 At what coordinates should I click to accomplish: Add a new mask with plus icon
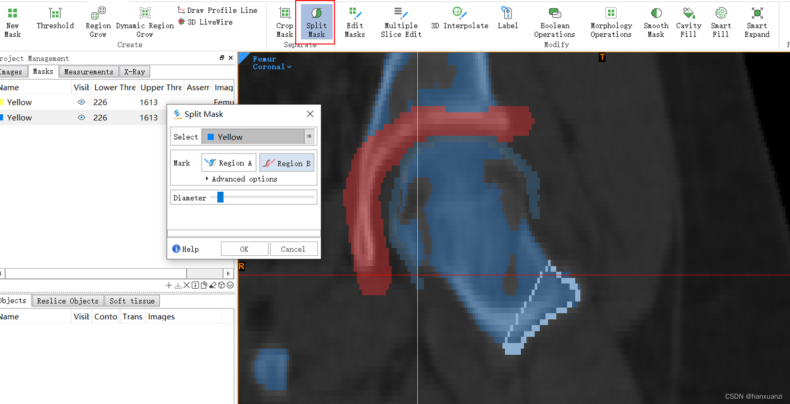tap(169, 285)
